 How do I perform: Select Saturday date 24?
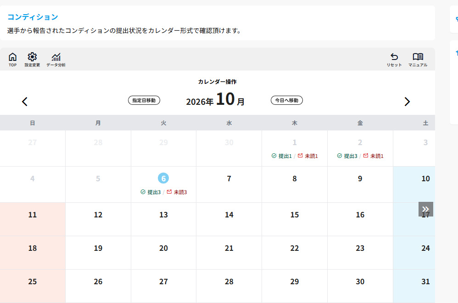[x=425, y=248]
